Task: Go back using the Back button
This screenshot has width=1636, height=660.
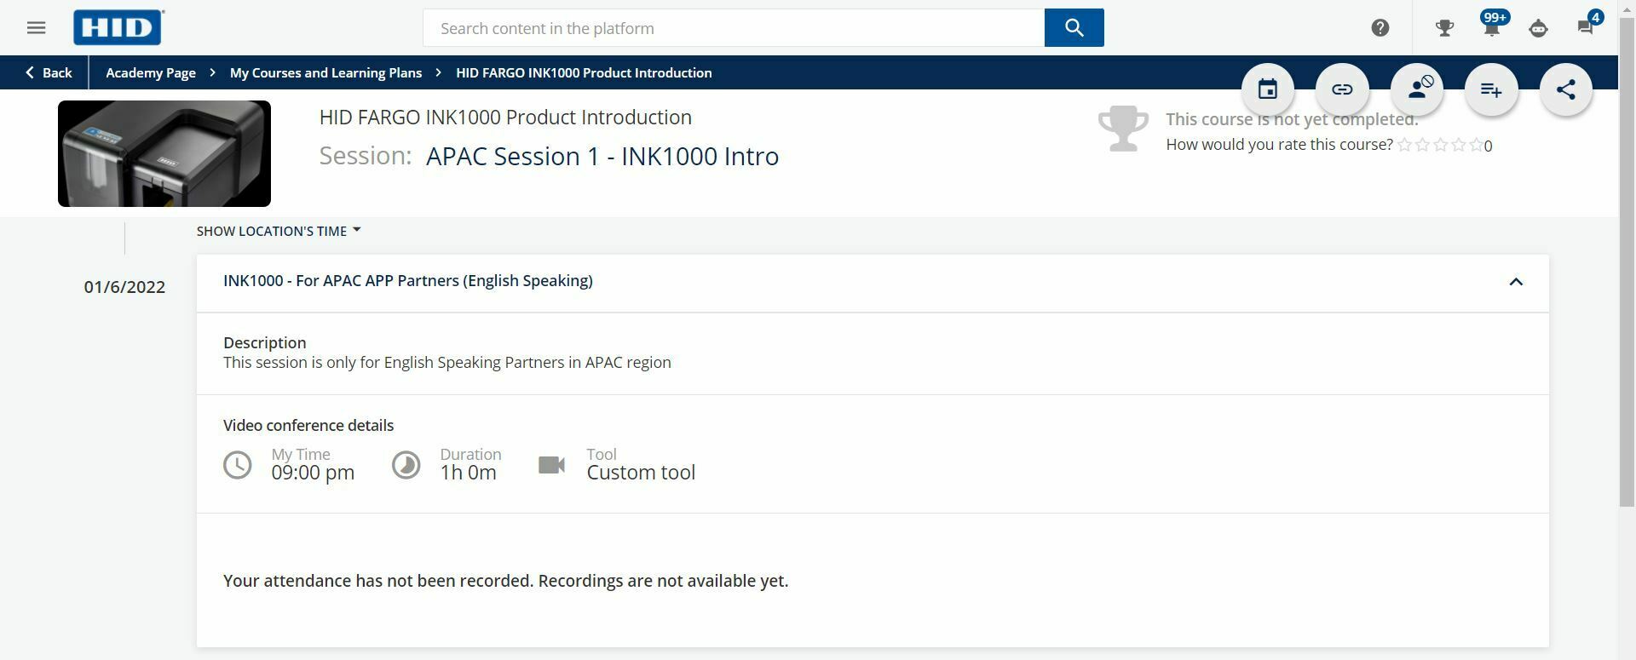Action: click(x=49, y=72)
